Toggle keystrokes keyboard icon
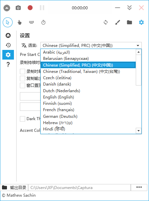Image resolution: width=149 pixels, height=201 pixels. click(31, 22)
